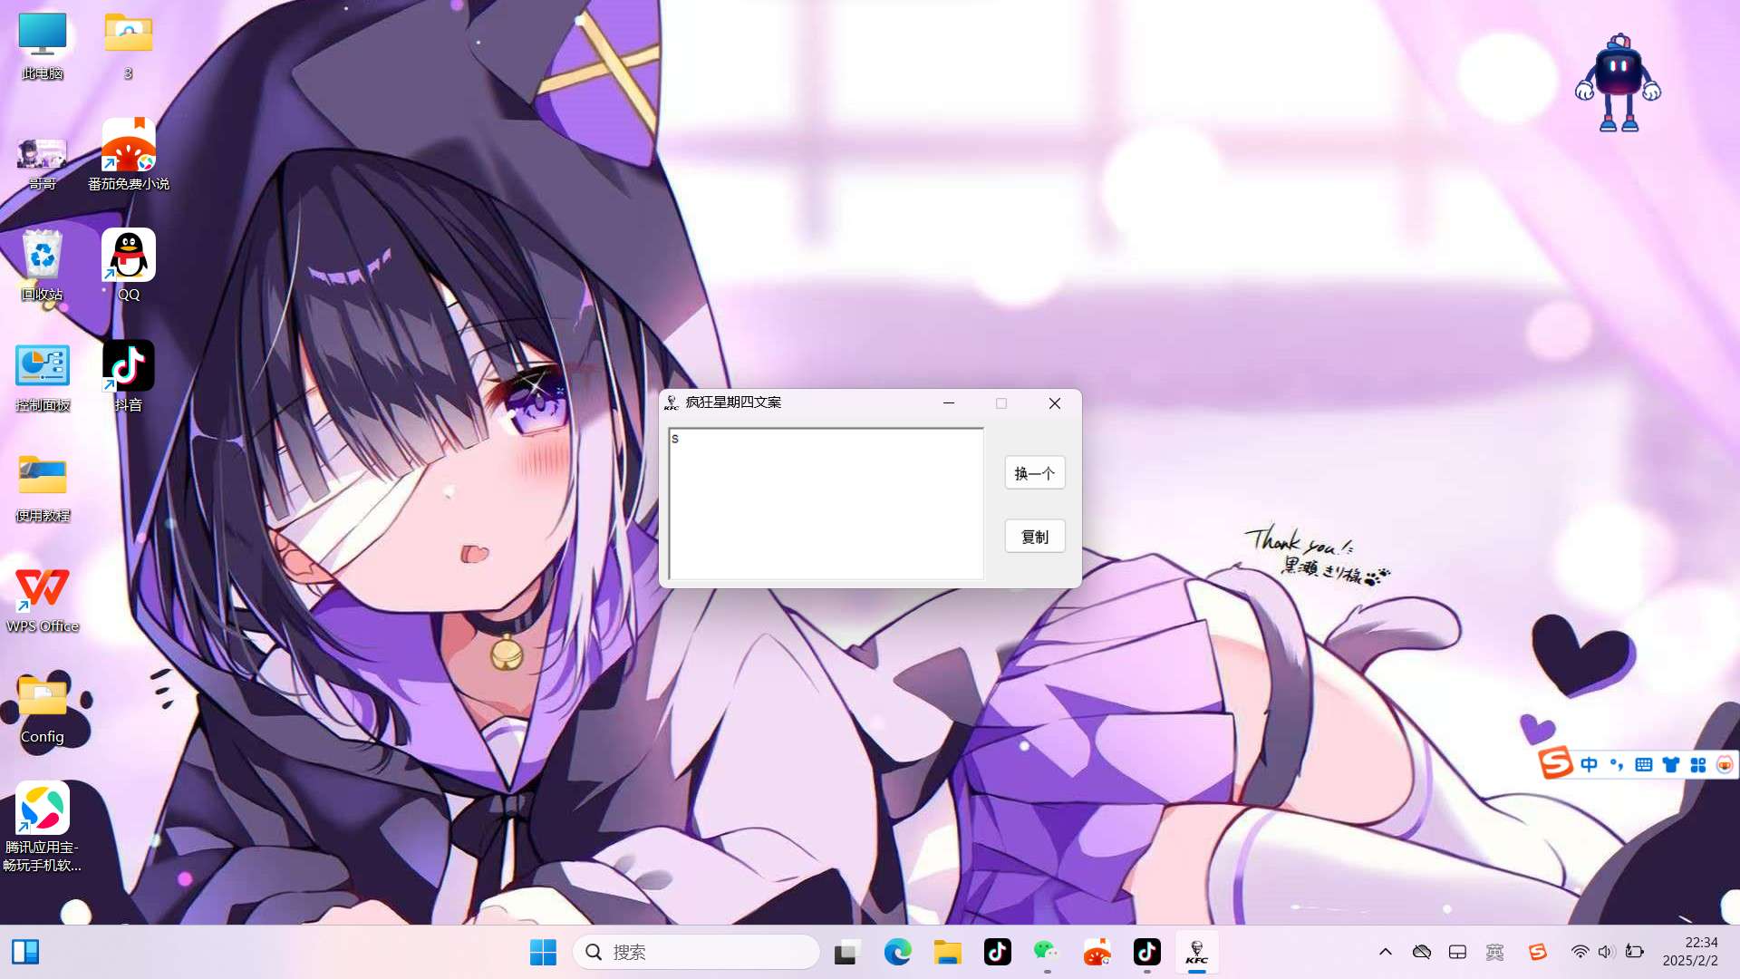Open the 回收站 recycle bin
Image resolution: width=1740 pixels, height=979 pixels.
(x=43, y=265)
